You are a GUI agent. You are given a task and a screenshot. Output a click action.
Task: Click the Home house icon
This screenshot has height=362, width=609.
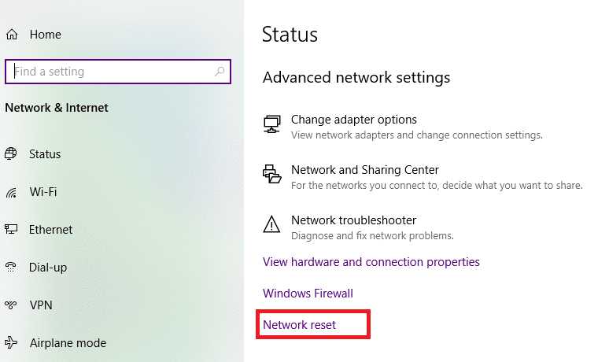(12, 35)
